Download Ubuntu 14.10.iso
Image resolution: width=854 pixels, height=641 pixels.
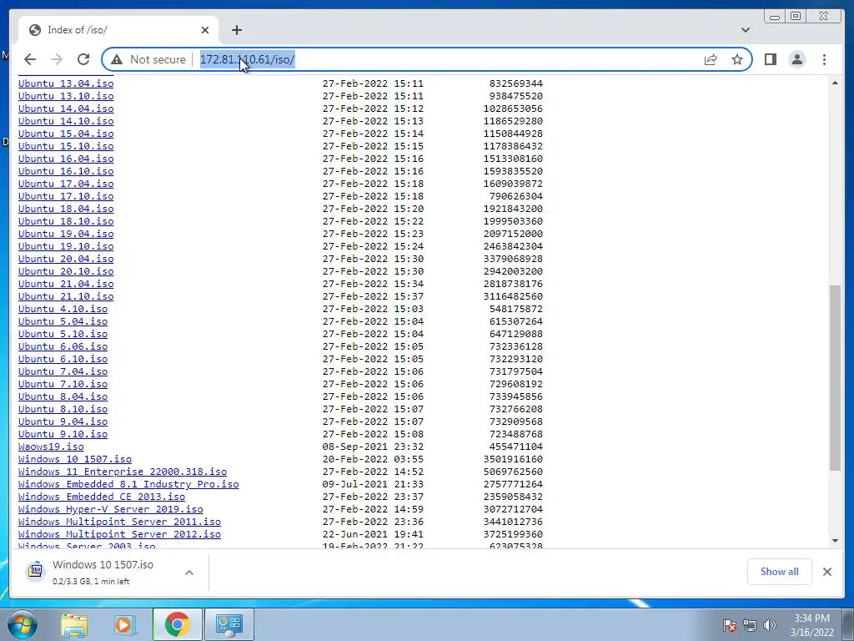[66, 121]
